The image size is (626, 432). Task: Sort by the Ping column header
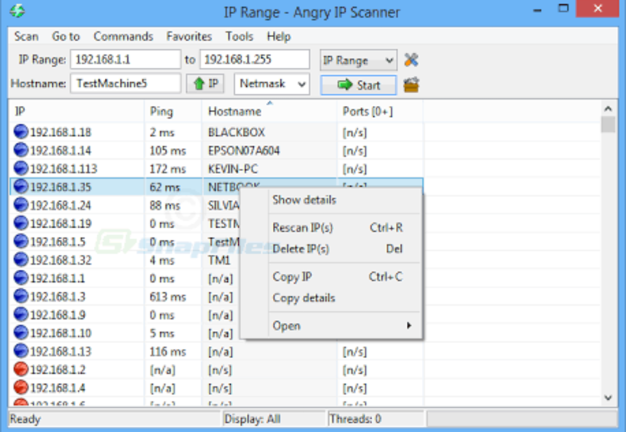(x=173, y=111)
